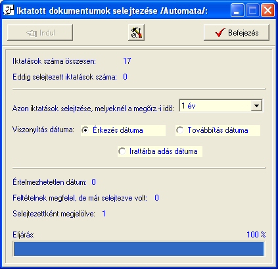Click the red checkmark on Befejezés
Viewport: 278px width, 269px height.
point(220,33)
